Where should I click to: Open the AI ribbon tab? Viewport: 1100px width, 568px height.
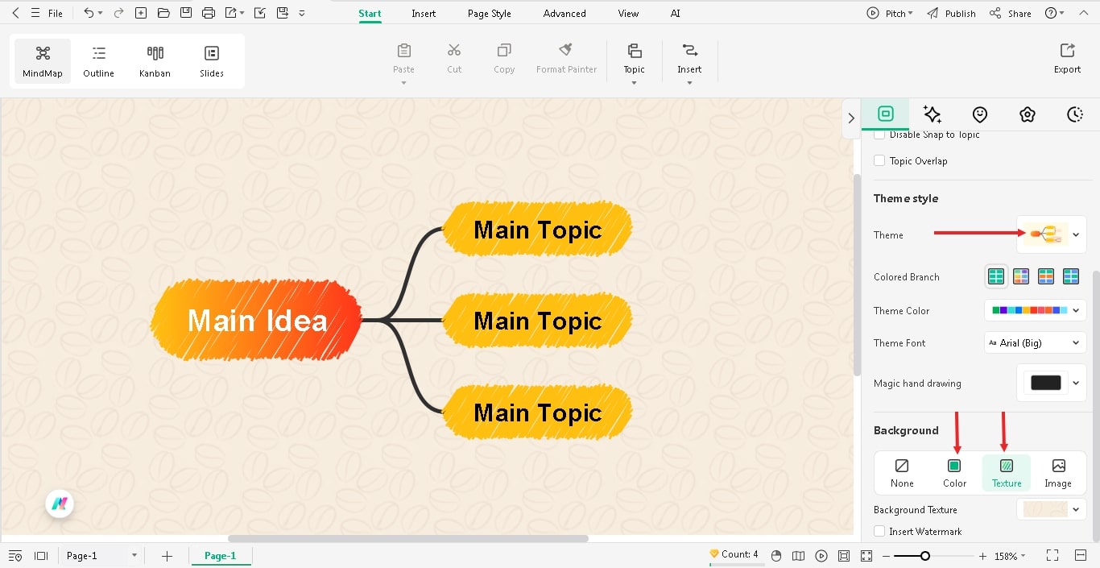click(x=675, y=14)
